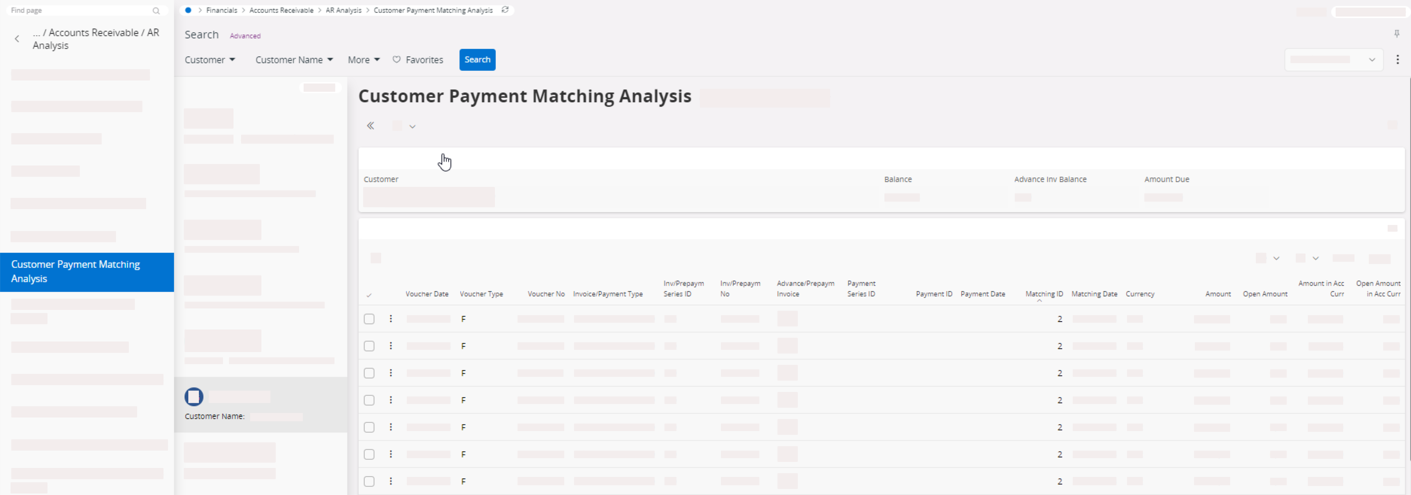Collapse list panel with double-chevron icon

click(371, 126)
